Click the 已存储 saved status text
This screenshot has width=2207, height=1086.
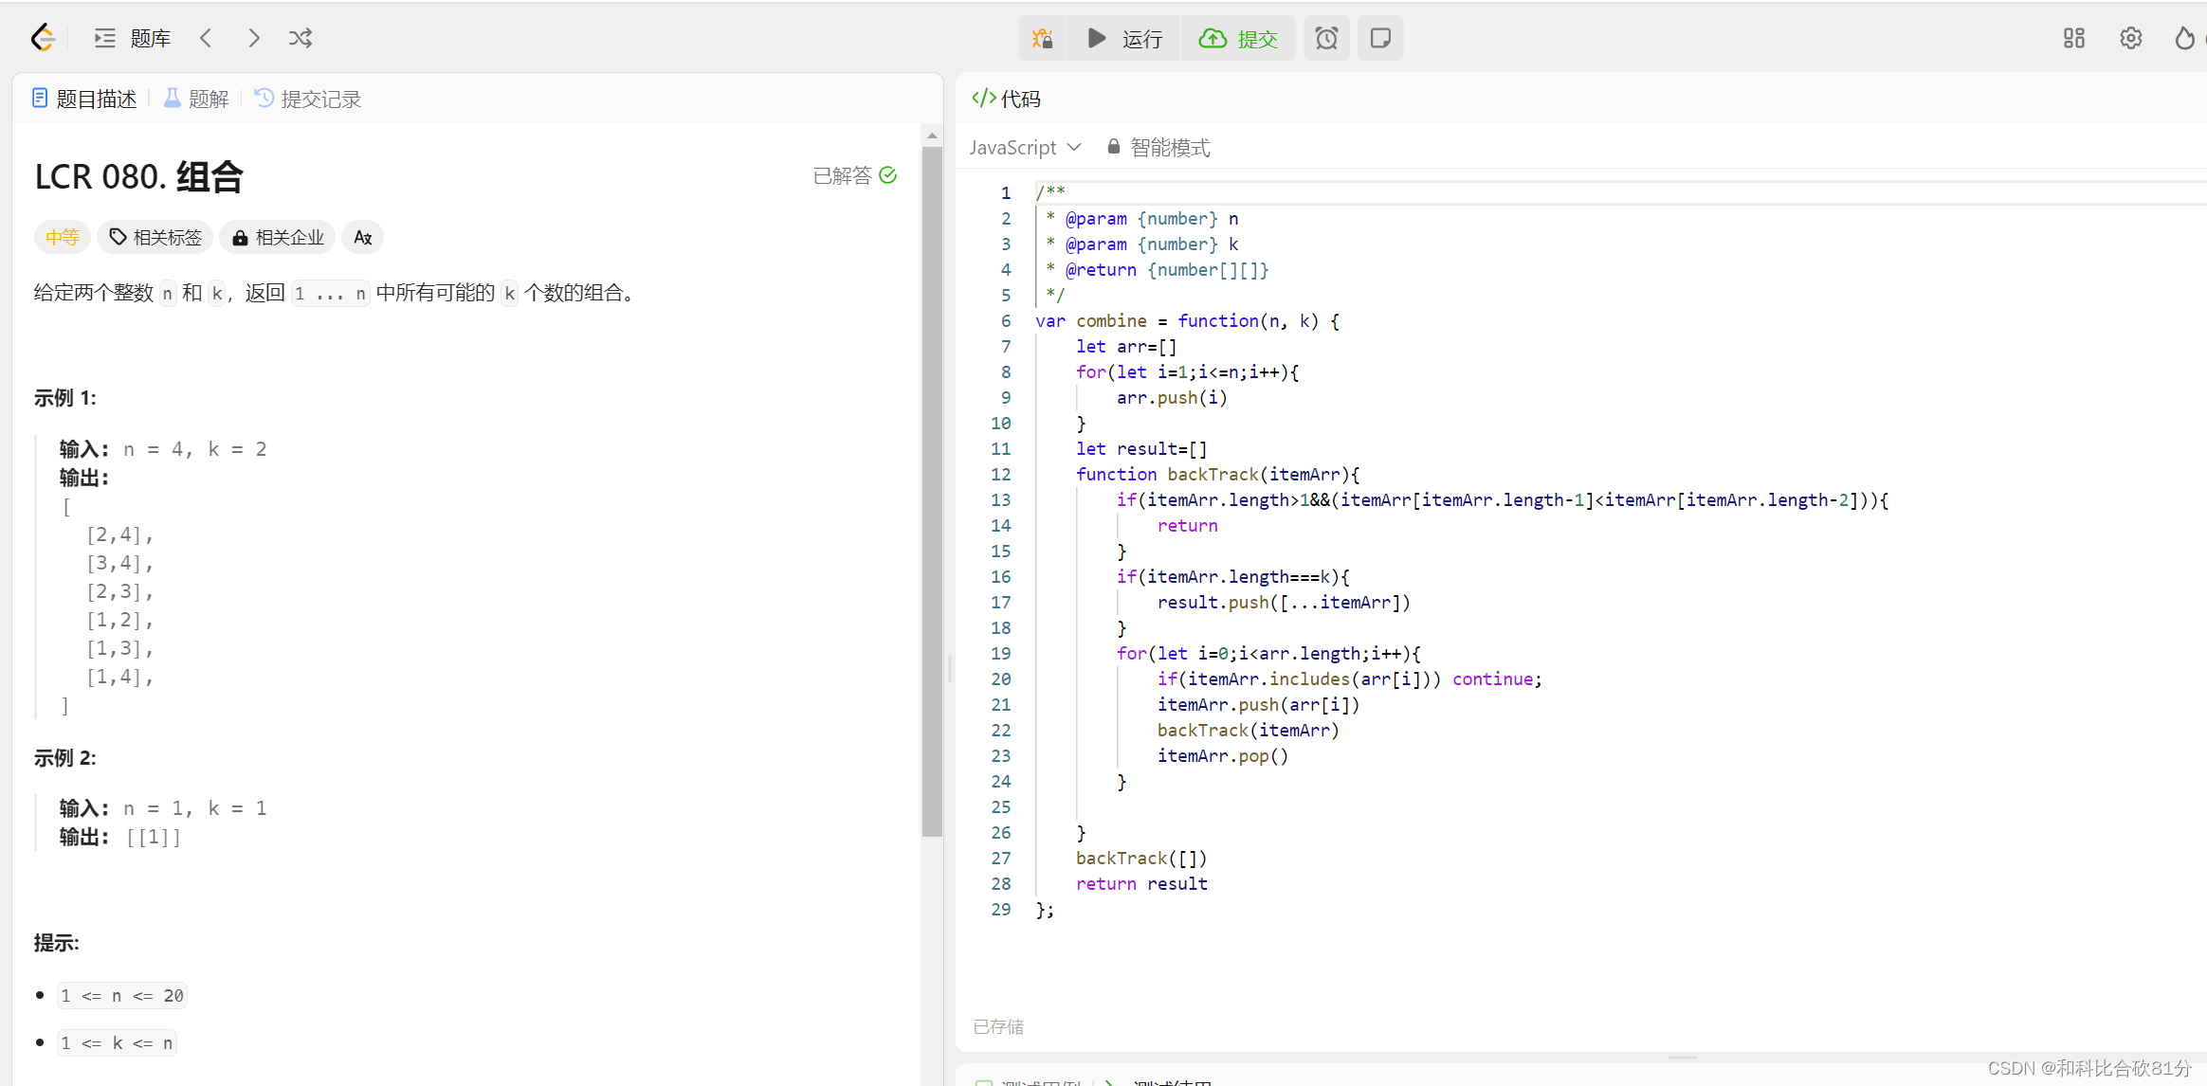pyautogui.click(x=998, y=1026)
